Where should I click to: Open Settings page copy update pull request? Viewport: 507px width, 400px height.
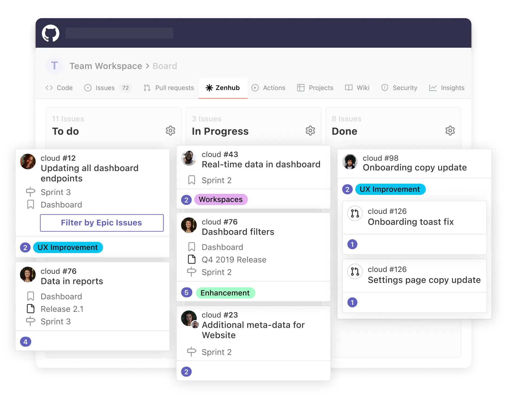(424, 280)
